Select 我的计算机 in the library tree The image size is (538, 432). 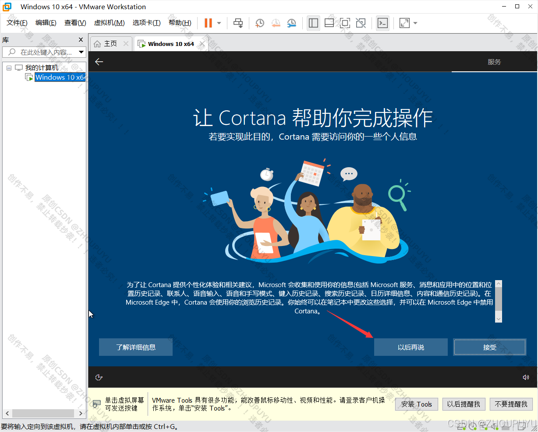tap(42, 68)
